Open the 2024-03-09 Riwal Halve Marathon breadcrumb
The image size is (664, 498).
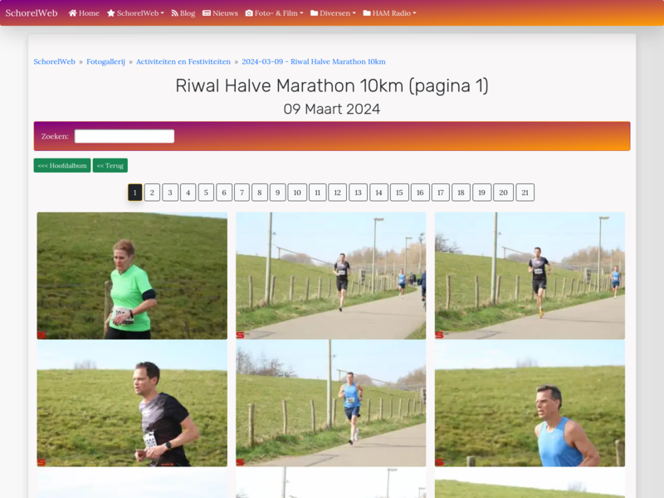314,61
